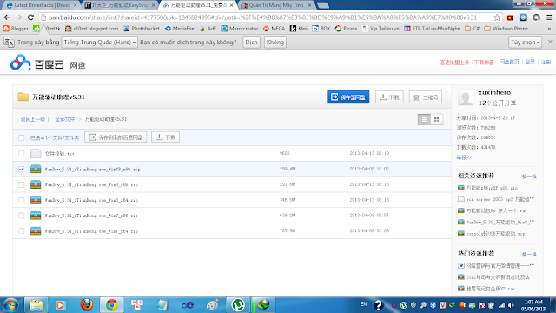The image size is (556, 313).
Task: Open the Photobucket bookmark
Action: coord(142,29)
